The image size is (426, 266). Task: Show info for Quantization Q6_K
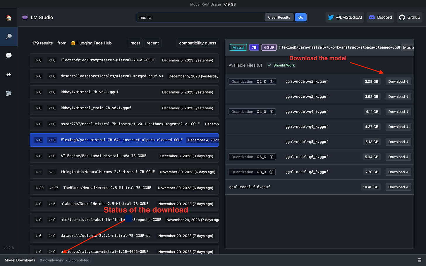(272, 157)
